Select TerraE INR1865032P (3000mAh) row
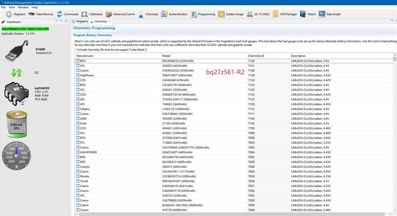Screen dimensions: 397x216 tap(234, 181)
